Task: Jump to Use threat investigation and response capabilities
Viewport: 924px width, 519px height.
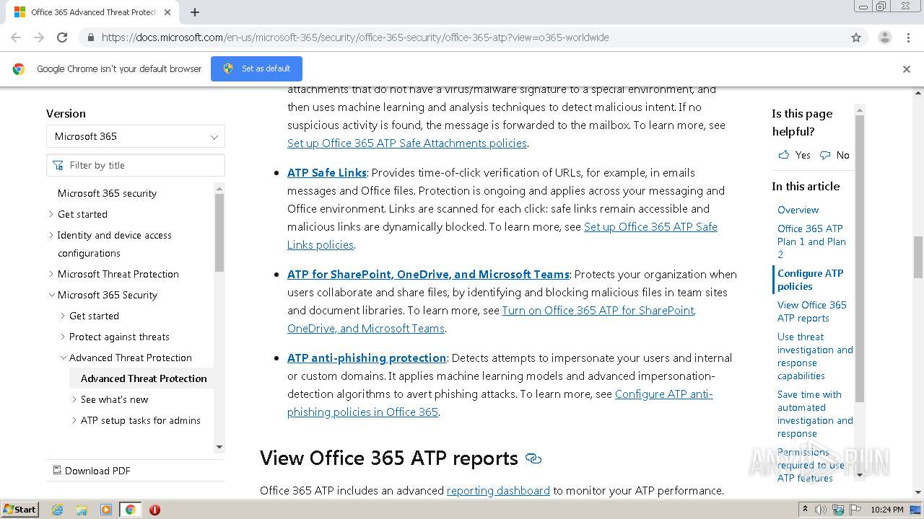Action: click(x=815, y=356)
